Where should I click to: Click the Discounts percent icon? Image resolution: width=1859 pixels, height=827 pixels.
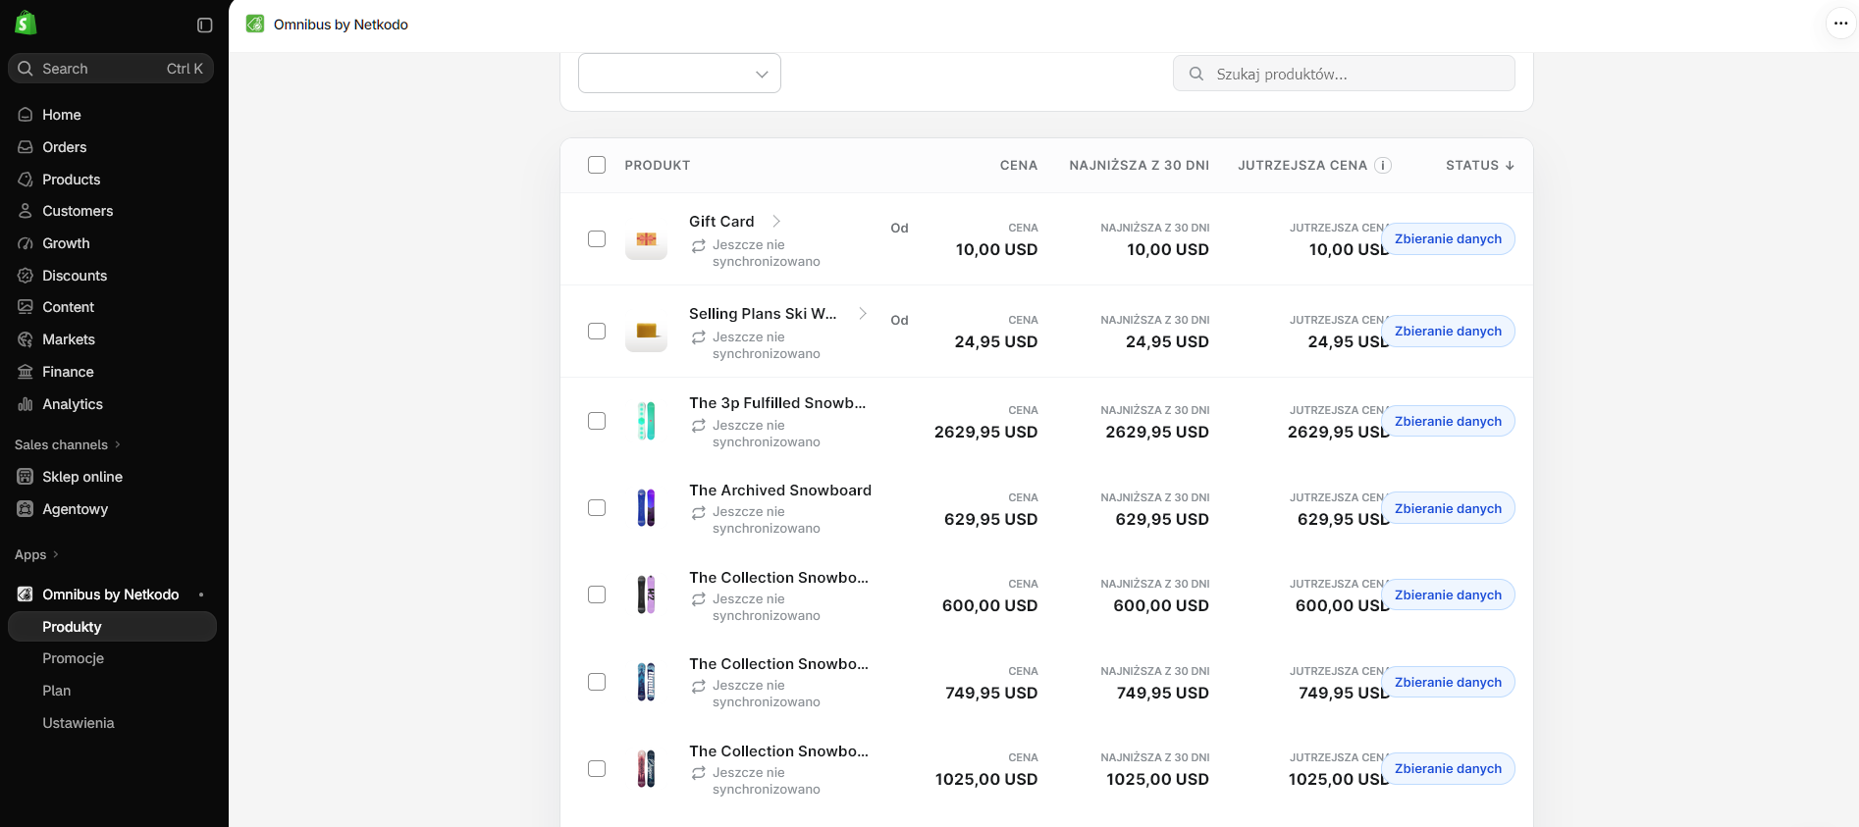pos(26,276)
